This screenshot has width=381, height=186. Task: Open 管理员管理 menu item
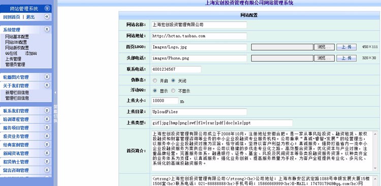point(15,65)
